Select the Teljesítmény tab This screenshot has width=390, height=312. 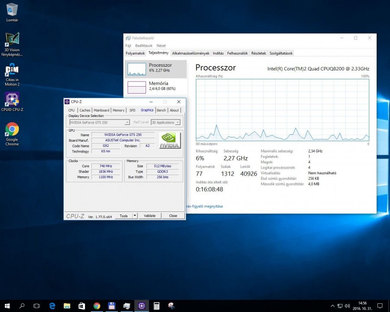(x=158, y=53)
